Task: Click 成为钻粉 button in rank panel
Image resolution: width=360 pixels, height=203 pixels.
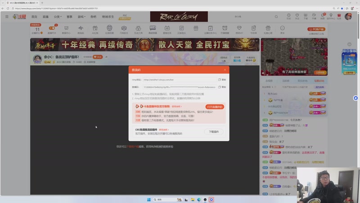Action: coord(319,87)
